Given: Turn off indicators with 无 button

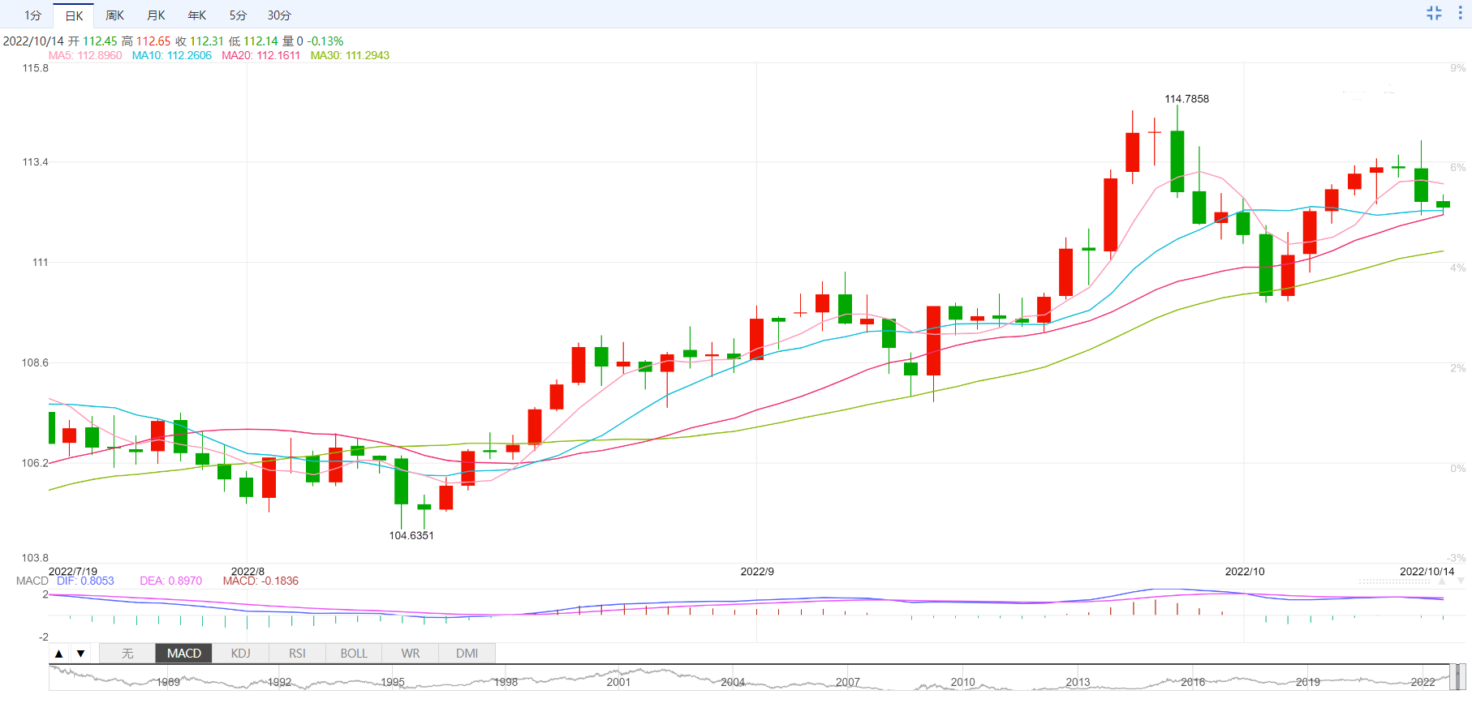Looking at the screenshot, I should coord(127,654).
